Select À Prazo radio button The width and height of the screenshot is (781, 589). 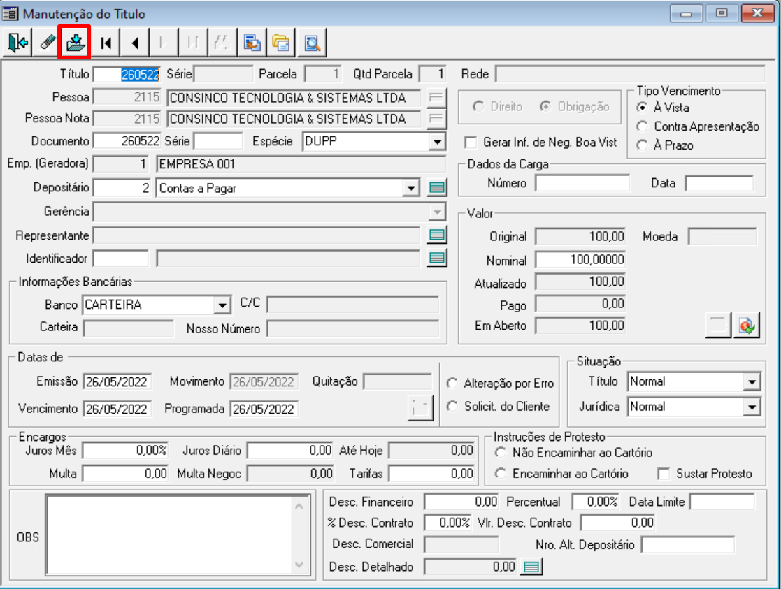point(643,145)
